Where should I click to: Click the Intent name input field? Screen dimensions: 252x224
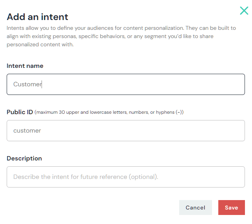click(x=125, y=84)
